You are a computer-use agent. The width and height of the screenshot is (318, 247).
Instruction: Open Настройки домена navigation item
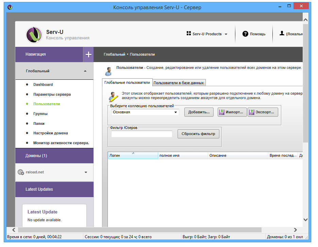click(50, 133)
